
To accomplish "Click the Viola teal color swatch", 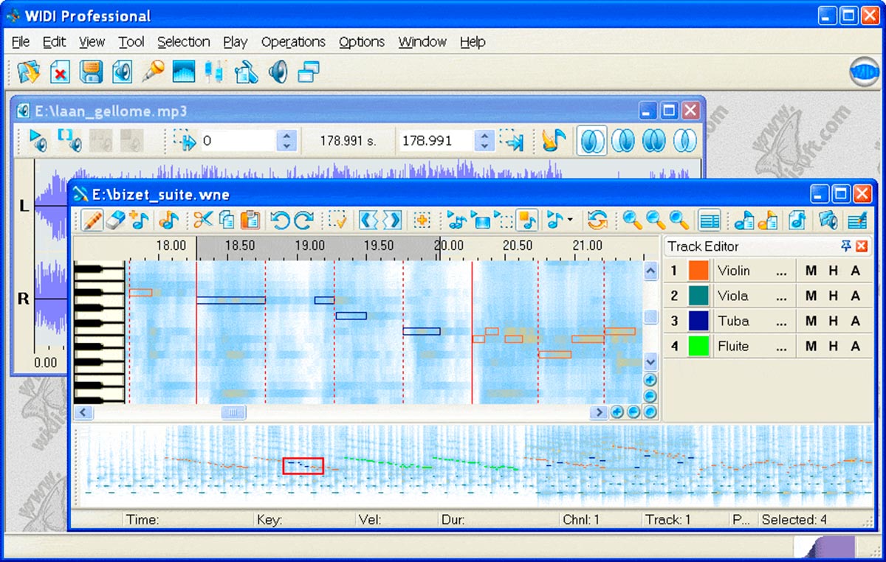I will [x=698, y=296].
